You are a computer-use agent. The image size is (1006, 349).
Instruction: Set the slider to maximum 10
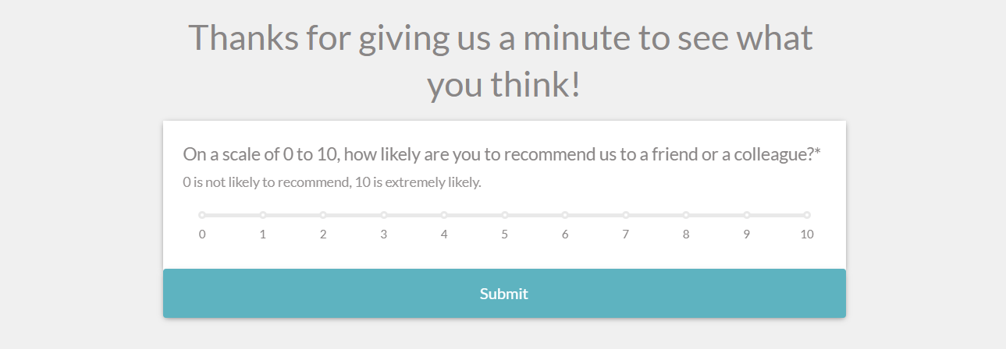coord(807,215)
